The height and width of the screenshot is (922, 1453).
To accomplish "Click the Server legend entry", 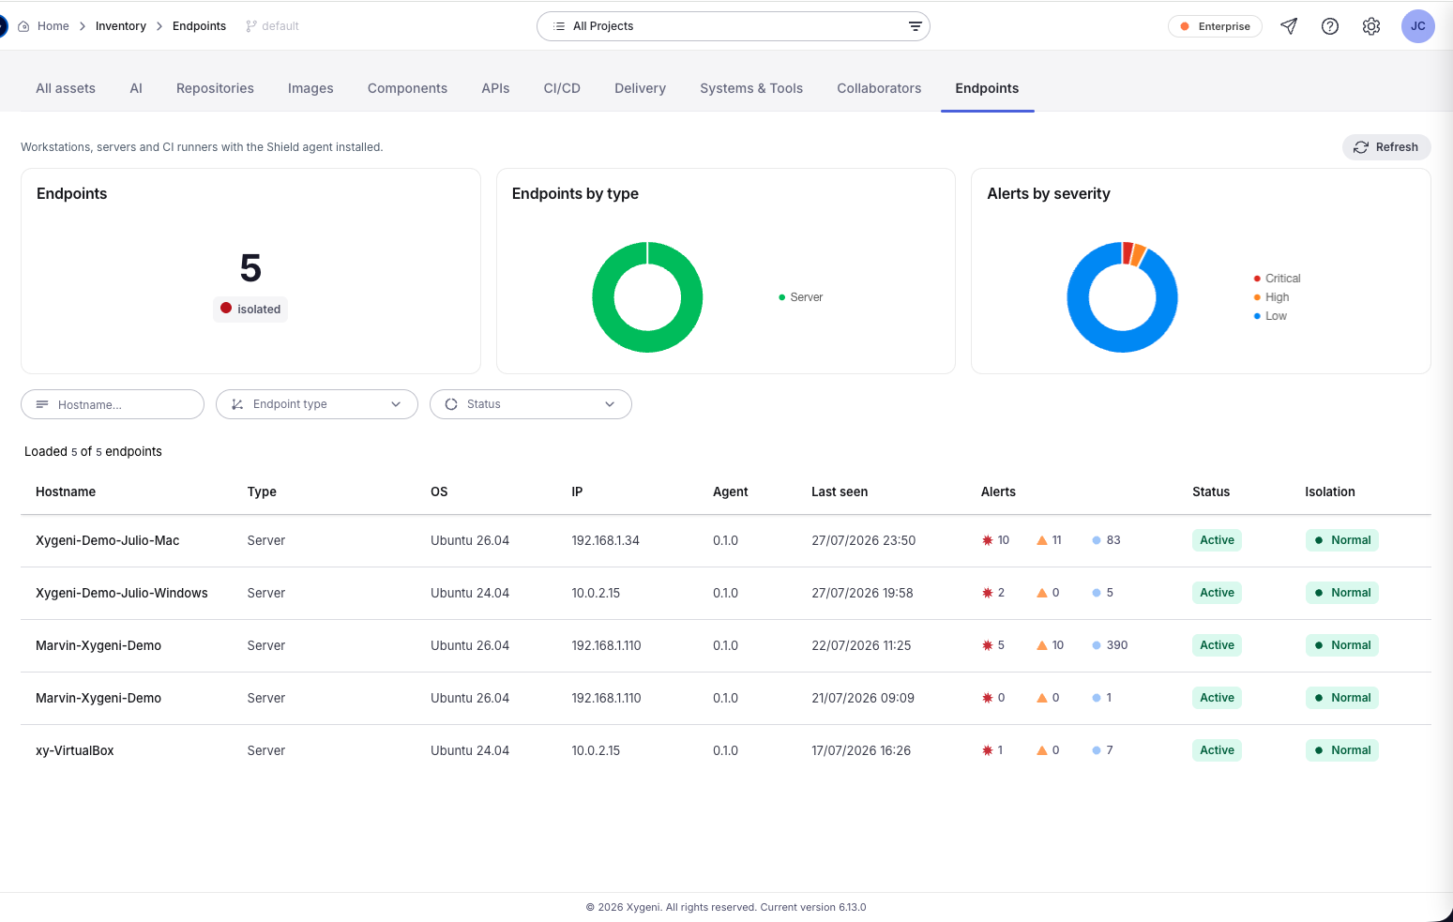I will tap(800, 297).
